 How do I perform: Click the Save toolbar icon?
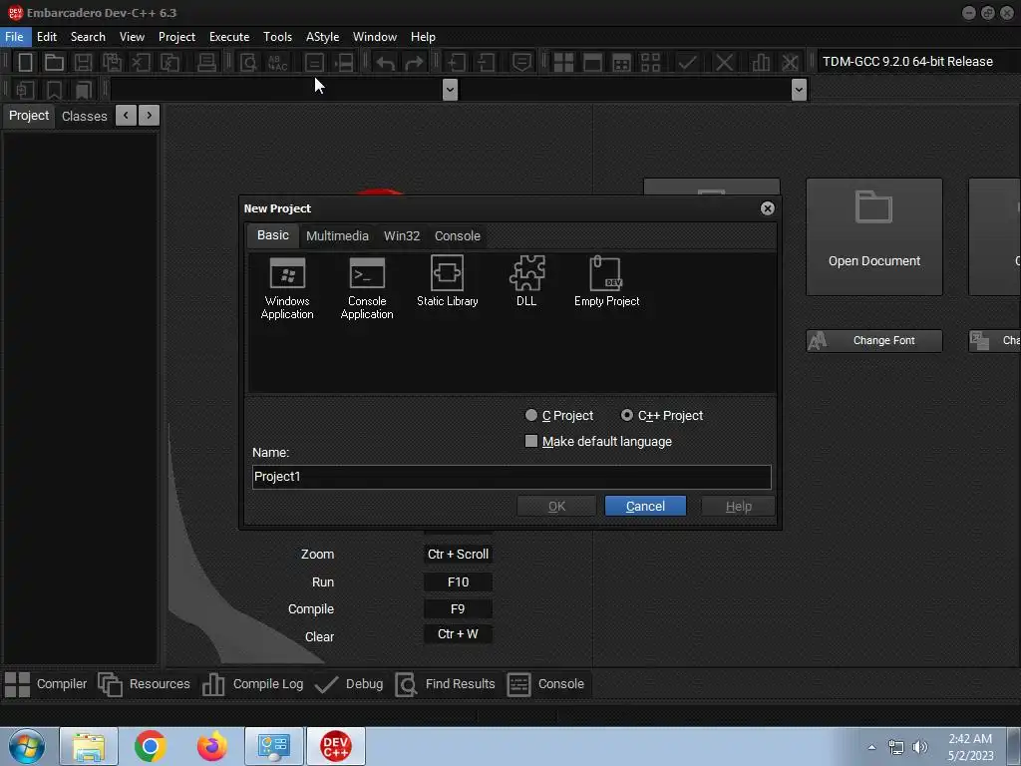coord(83,62)
